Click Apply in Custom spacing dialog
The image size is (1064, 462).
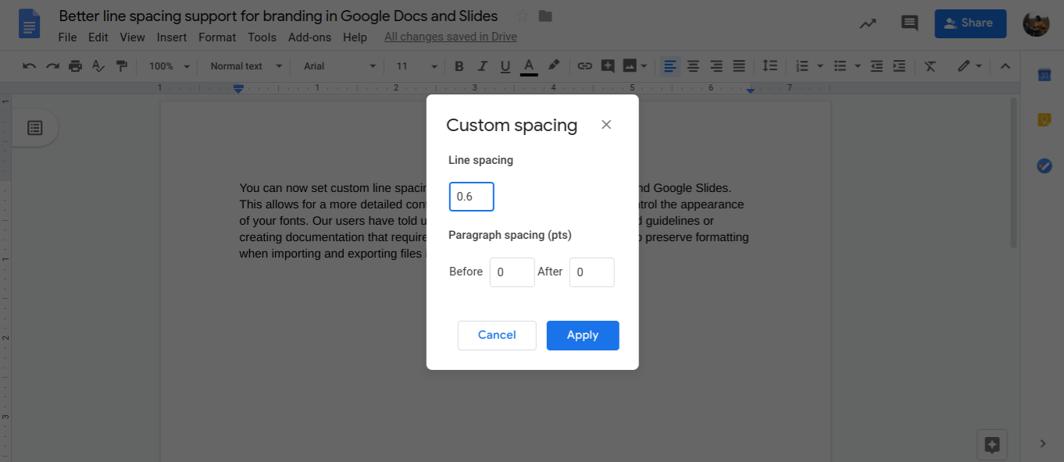click(583, 336)
